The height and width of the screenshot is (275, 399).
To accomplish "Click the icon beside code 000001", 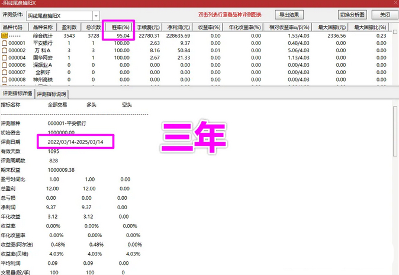I will 4,43.
